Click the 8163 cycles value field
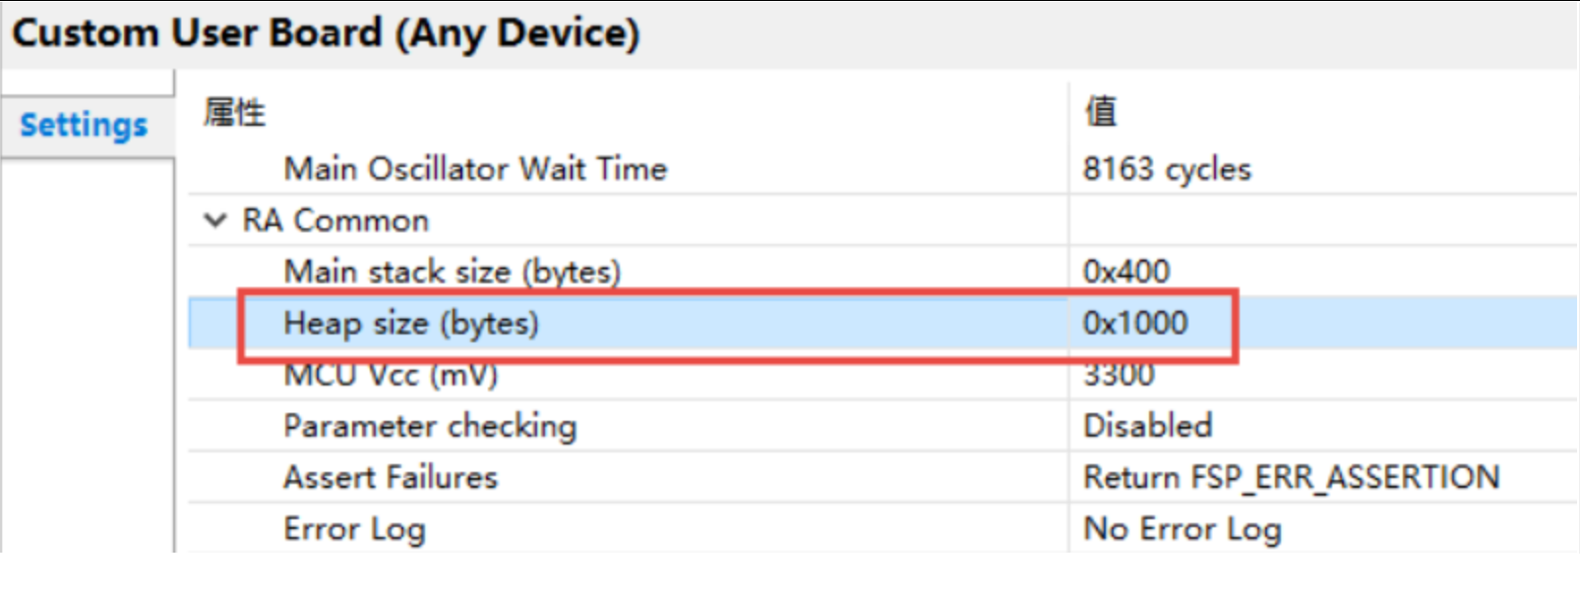This screenshot has width=1580, height=590. pyautogui.click(x=1167, y=169)
